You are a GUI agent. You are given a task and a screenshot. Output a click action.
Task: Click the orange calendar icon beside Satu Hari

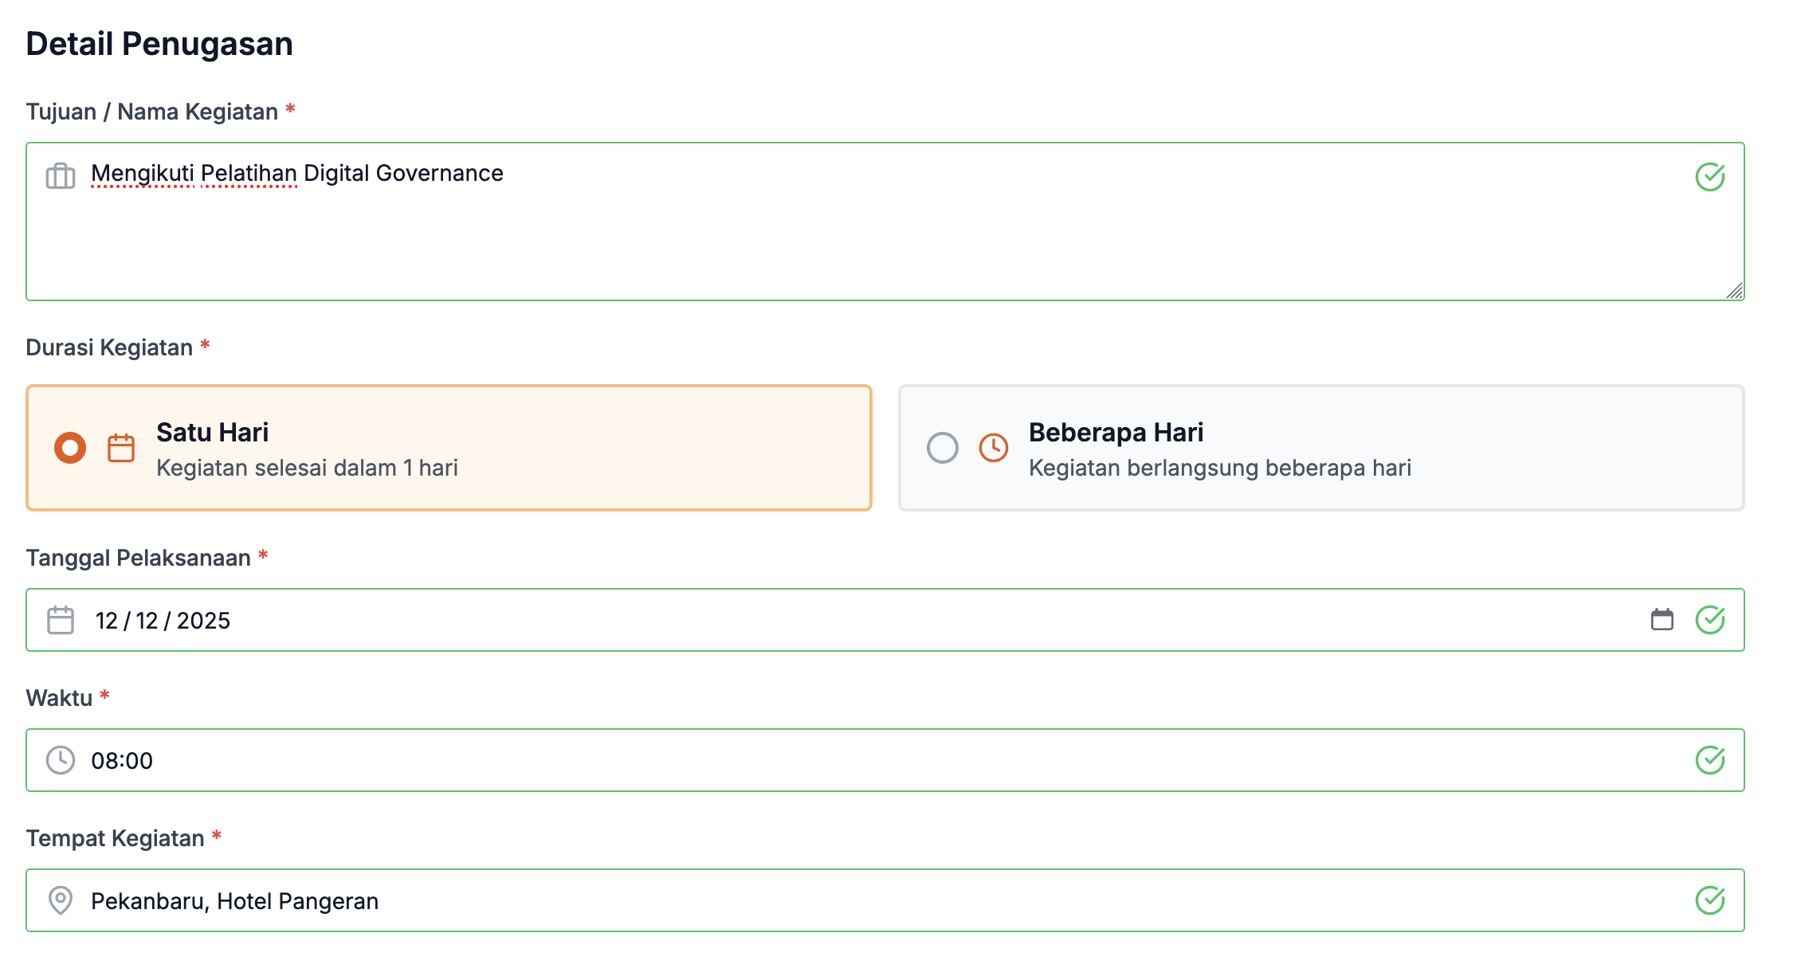(x=121, y=448)
